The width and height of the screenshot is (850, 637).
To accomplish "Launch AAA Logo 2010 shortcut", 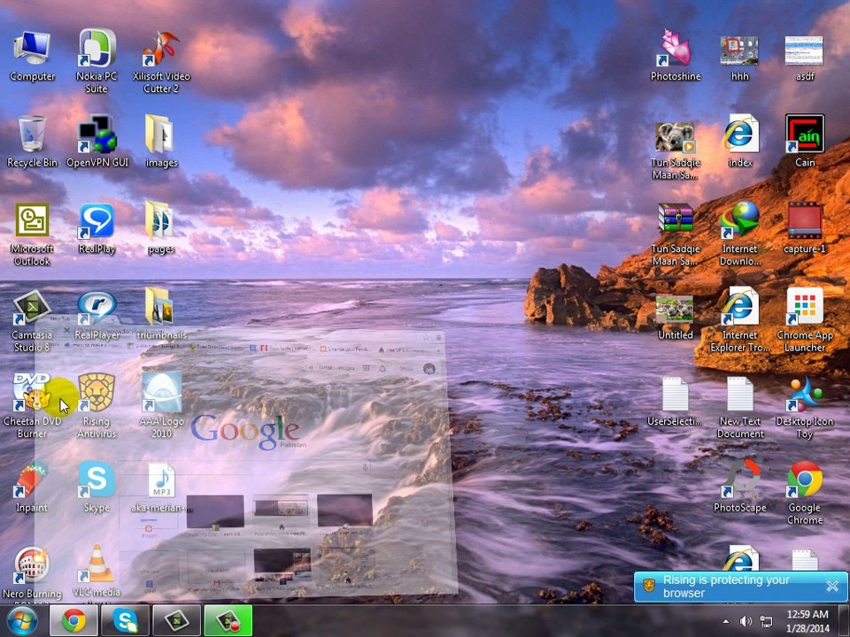I will pyautogui.click(x=161, y=405).
